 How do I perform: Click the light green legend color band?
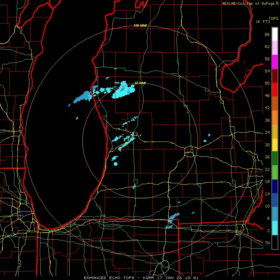pos(275,172)
